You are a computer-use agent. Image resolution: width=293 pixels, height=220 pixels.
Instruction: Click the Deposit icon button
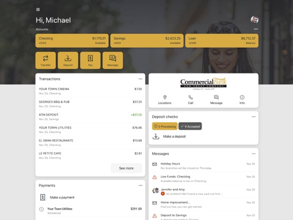tap(68, 61)
